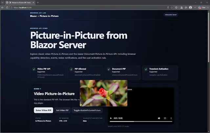Click the 'PIP Allowed' card title
The image size is (210, 133).
coord(80,69)
